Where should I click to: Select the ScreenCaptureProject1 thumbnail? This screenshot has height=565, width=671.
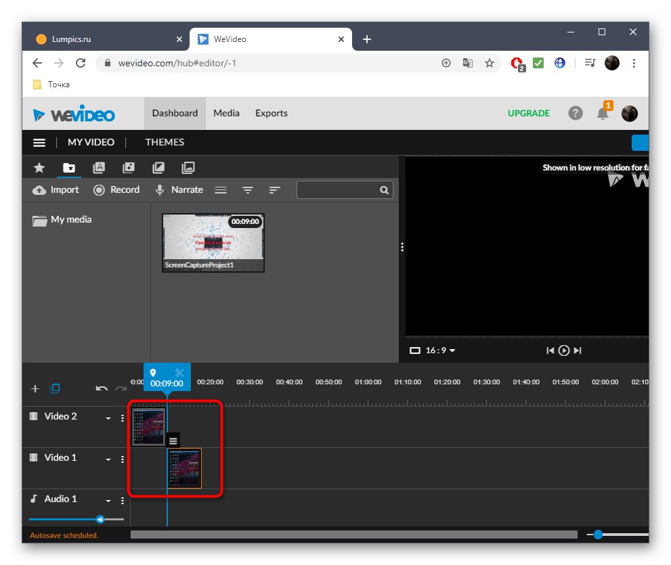coord(213,240)
